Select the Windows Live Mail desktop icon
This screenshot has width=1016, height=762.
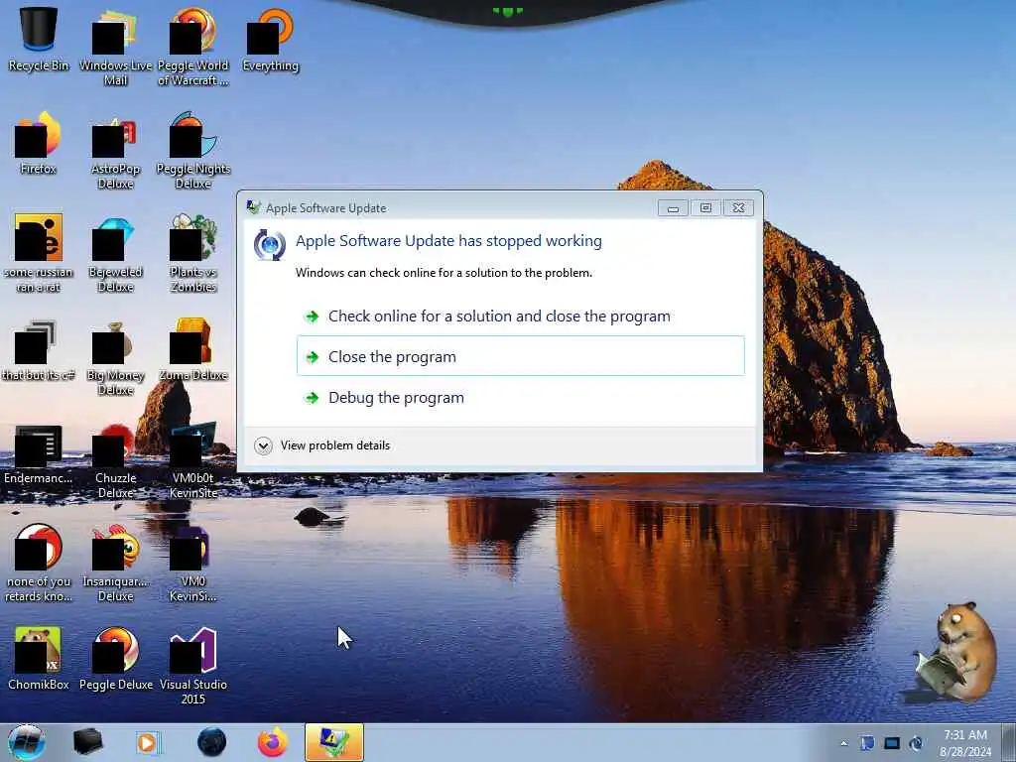(115, 47)
